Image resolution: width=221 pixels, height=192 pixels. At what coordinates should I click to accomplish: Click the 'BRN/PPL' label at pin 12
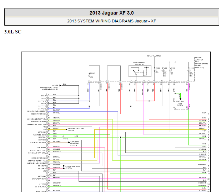click(56, 123)
